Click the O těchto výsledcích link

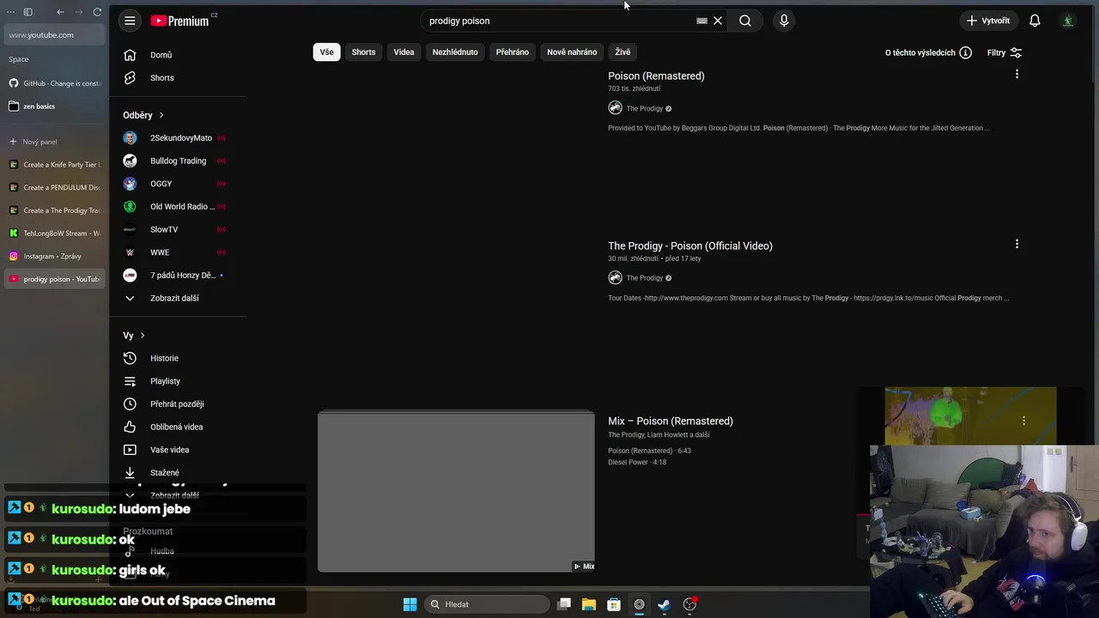click(x=920, y=52)
